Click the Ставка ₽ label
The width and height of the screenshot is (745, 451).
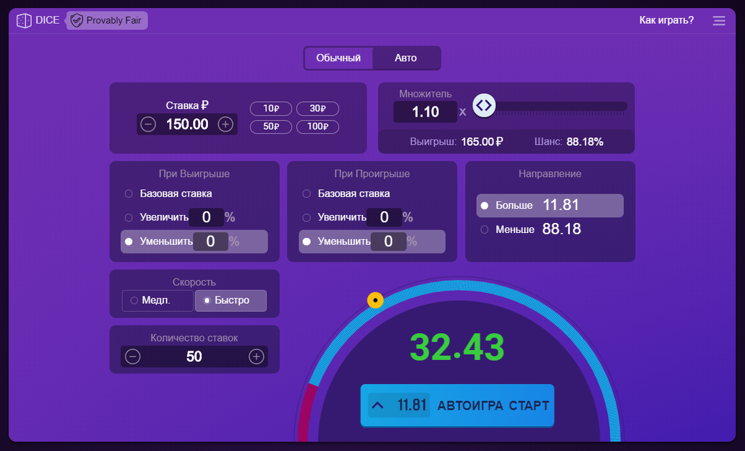click(x=187, y=106)
